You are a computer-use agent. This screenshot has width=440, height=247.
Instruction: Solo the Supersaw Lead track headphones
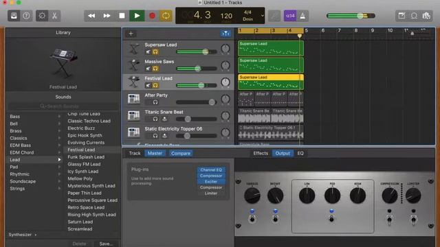click(x=155, y=52)
